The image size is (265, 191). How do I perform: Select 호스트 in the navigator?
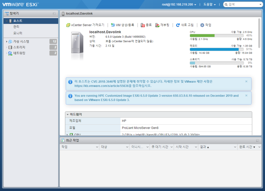click(31, 21)
